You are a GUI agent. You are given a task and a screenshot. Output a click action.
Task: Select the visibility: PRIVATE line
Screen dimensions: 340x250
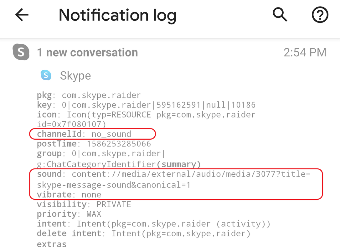click(84, 204)
